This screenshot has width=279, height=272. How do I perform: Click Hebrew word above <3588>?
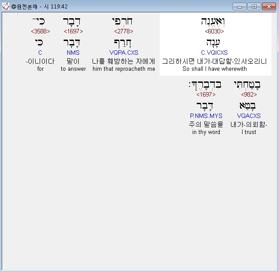[39, 21]
